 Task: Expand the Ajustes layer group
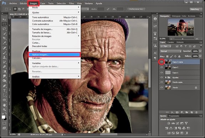[x=166, y=77]
